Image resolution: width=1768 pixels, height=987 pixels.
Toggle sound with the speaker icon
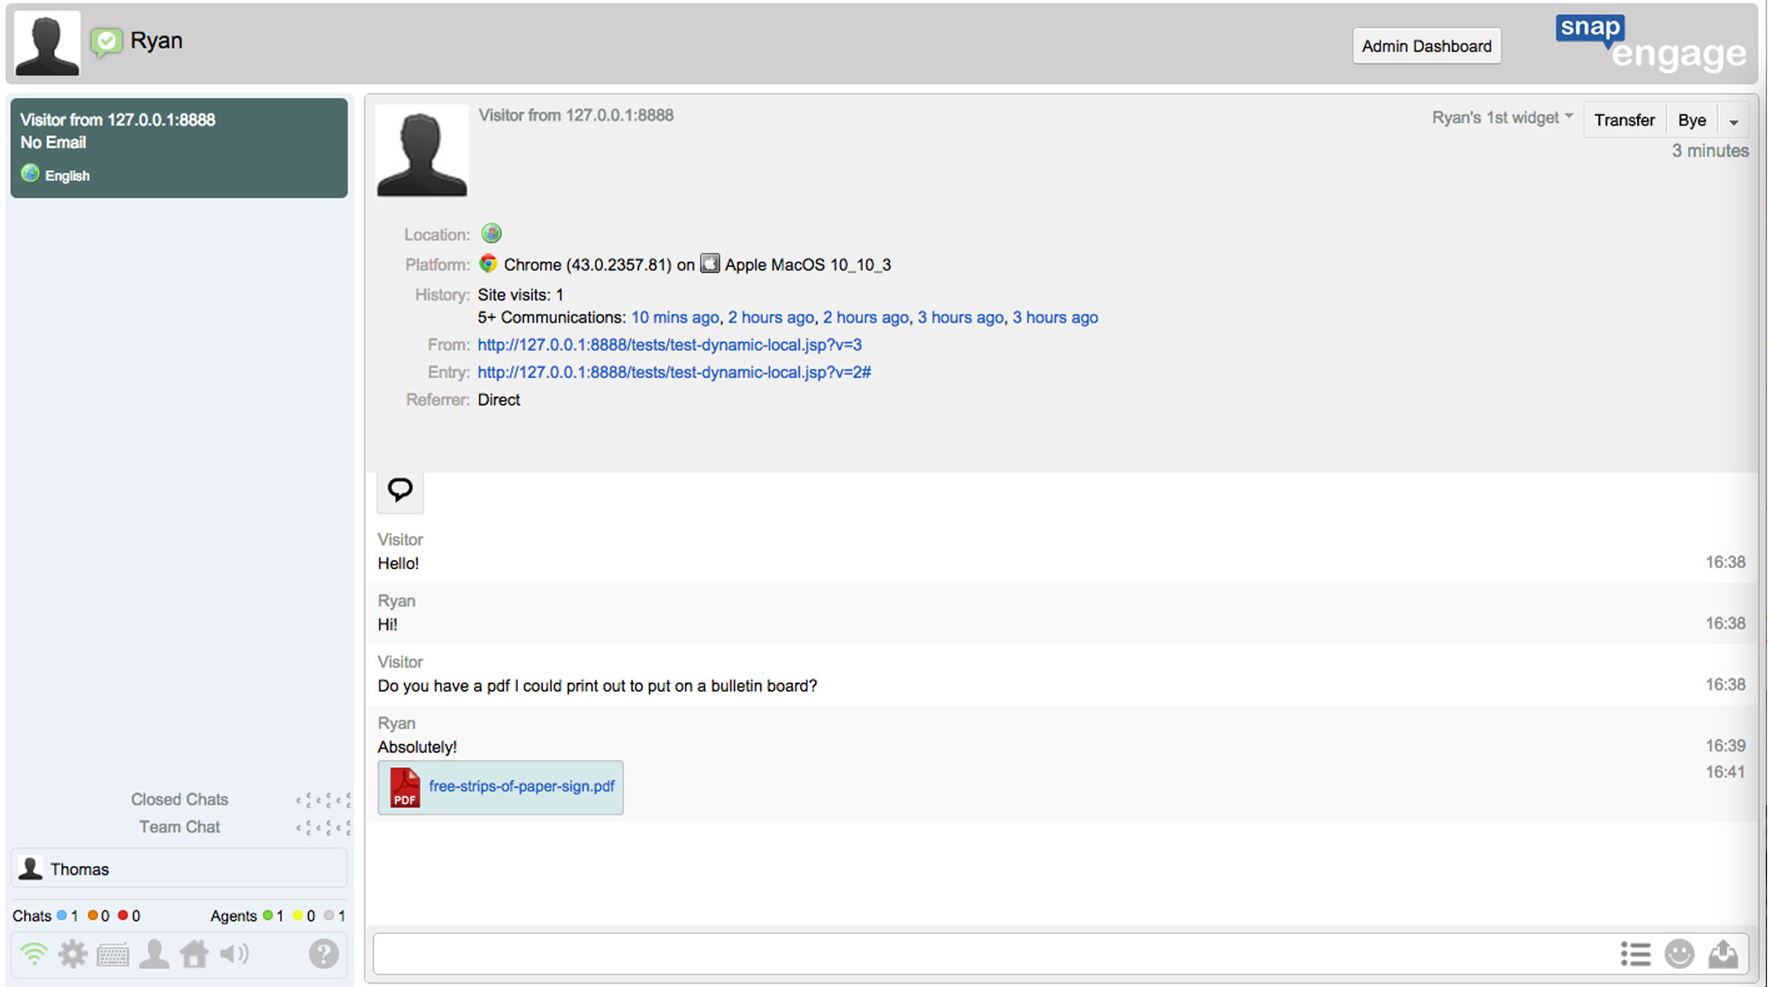click(234, 954)
